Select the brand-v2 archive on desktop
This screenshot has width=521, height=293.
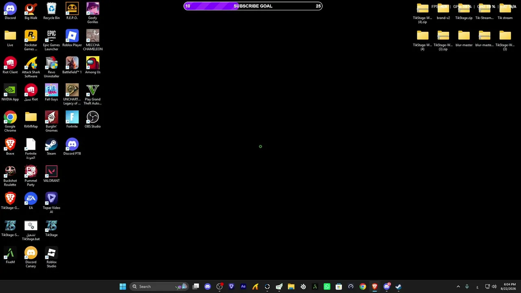pyautogui.click(x=443, y=11)
